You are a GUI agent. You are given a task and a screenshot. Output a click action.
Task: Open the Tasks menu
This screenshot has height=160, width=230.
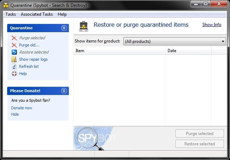coord(11,14)
